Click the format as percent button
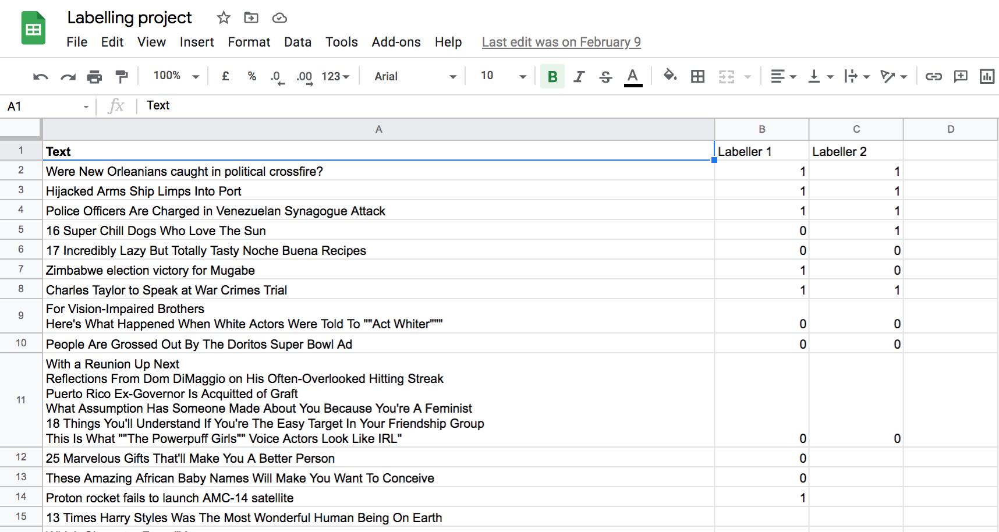The image size is (999, 532). click(251, 76)
